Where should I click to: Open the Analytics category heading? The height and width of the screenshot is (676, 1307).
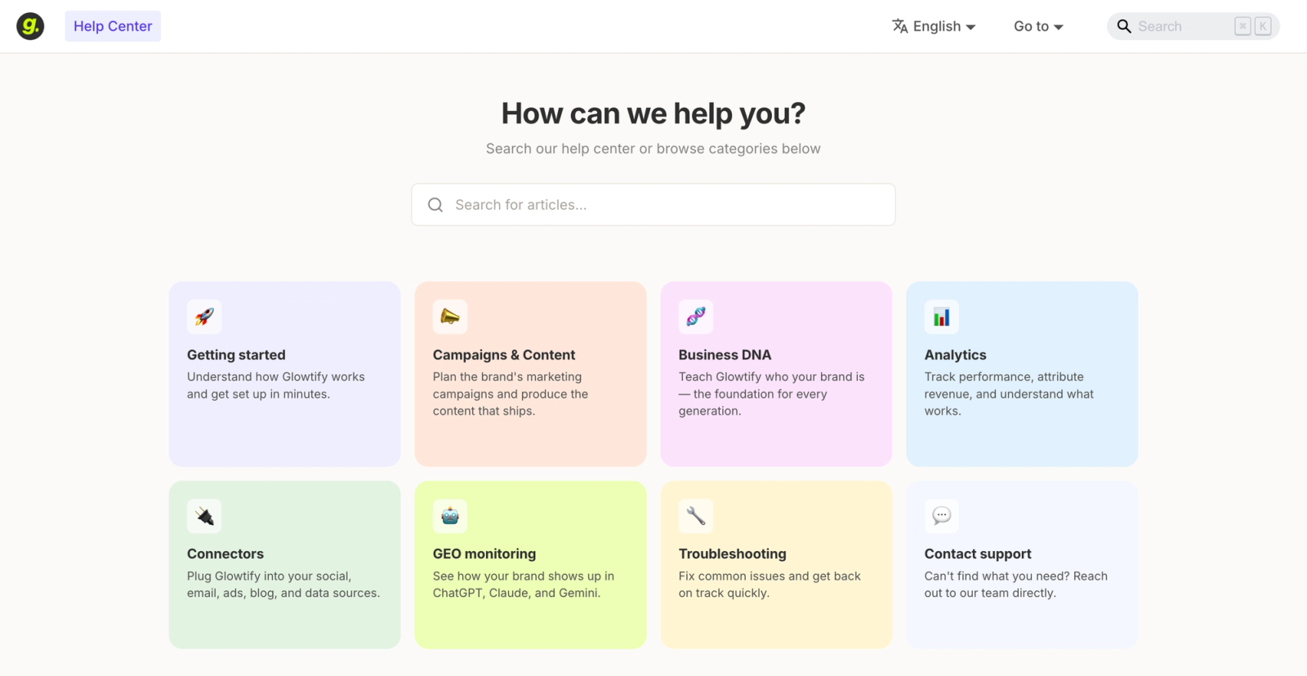tap(956, 355)
